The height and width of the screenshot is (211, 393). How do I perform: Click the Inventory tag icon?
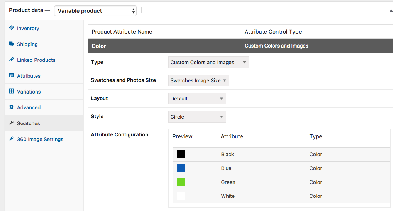point(12,28)
